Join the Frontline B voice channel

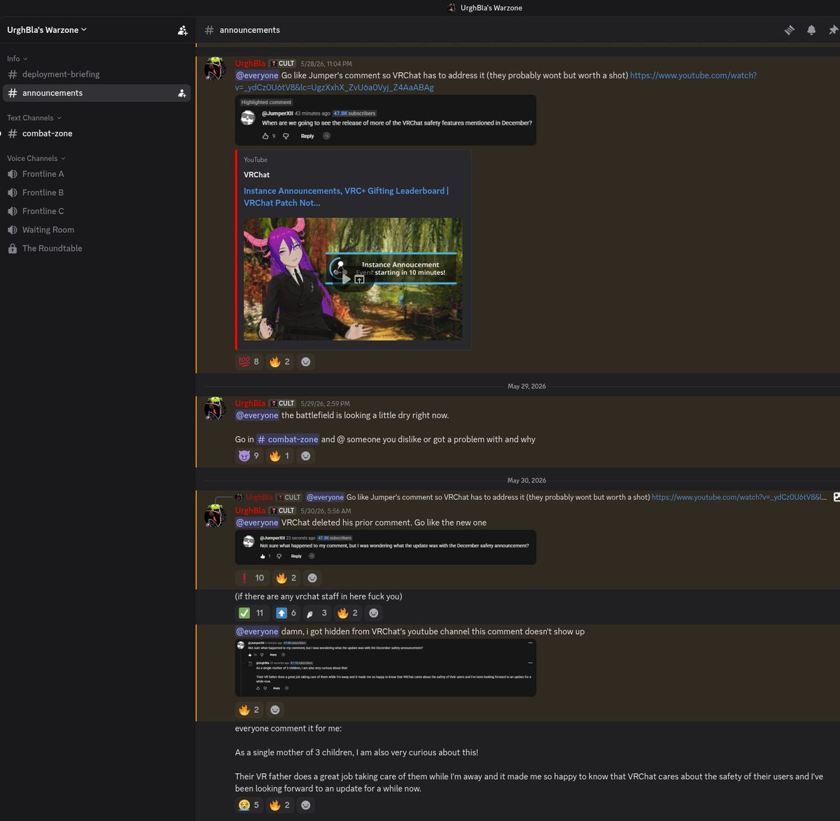click(x=97, y=192)
